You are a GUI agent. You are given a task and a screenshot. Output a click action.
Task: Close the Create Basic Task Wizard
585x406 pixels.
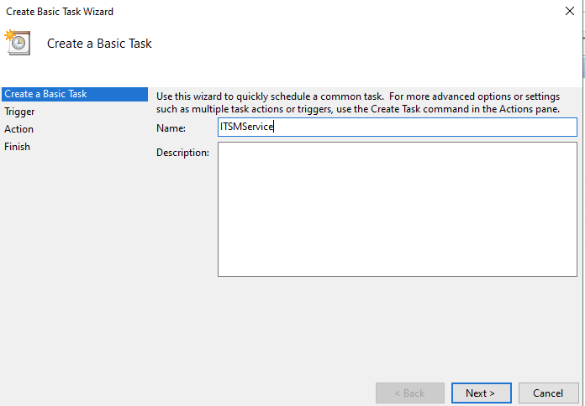569,11
